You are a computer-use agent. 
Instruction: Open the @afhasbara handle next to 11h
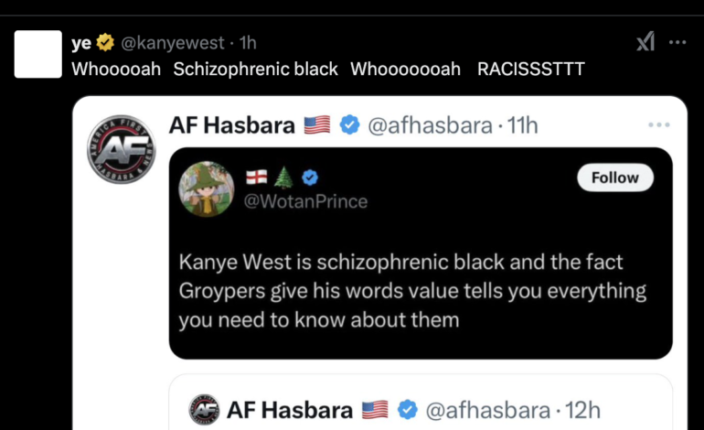tap(431, 125)
